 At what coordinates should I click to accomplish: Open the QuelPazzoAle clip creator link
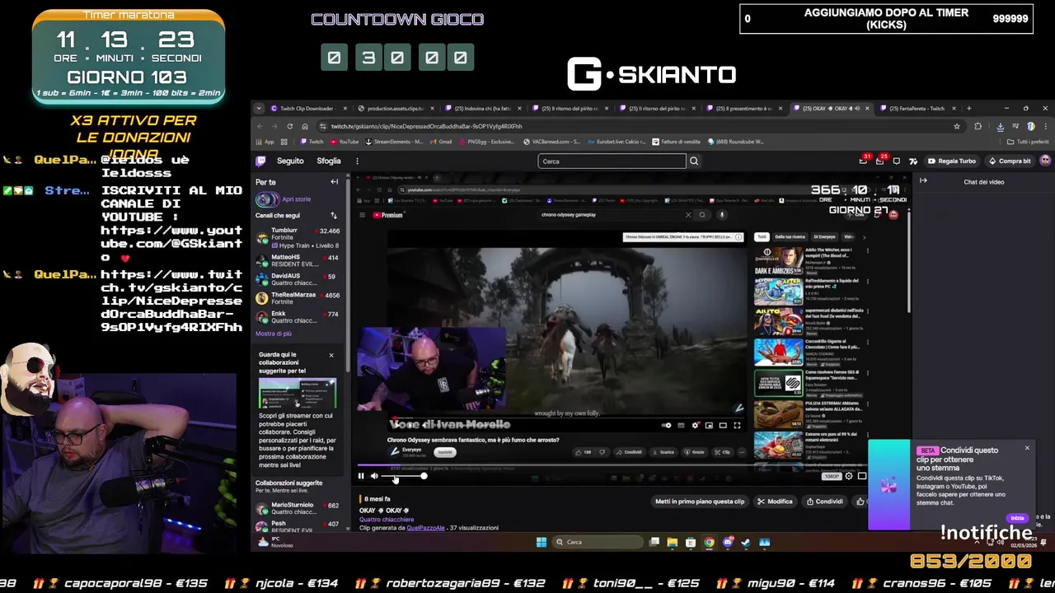point(425,528)
